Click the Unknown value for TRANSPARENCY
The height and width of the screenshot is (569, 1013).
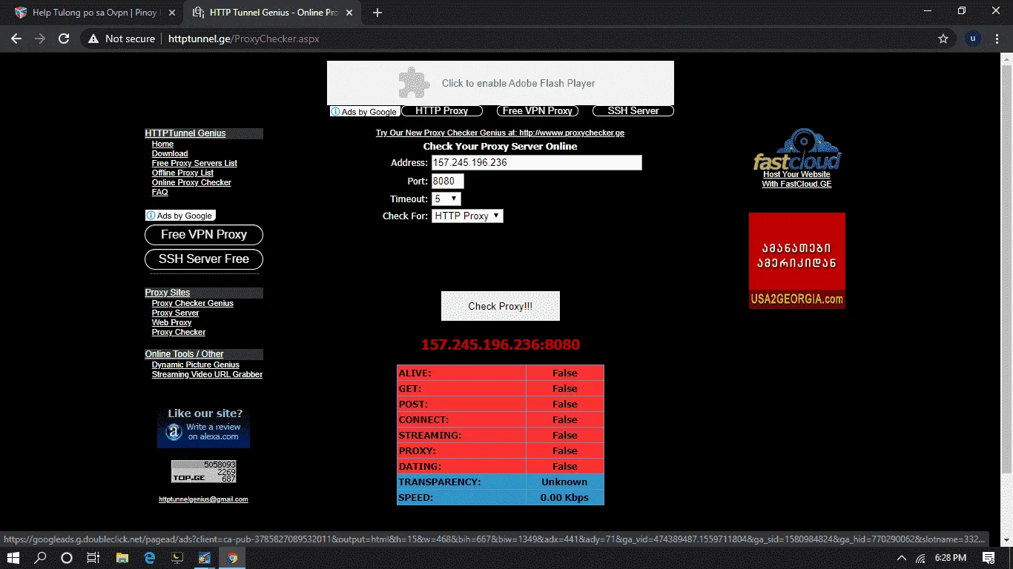click(x=564, y=482)
